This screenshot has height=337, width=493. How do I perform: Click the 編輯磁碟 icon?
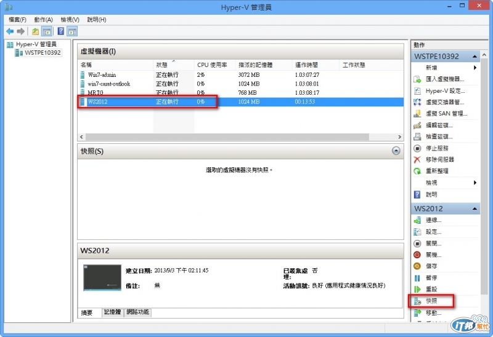click(417, 125)
